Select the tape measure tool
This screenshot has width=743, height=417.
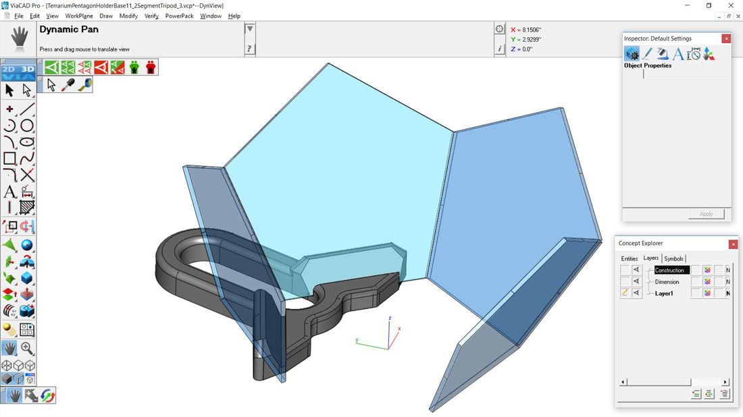(x=84, y=85)
